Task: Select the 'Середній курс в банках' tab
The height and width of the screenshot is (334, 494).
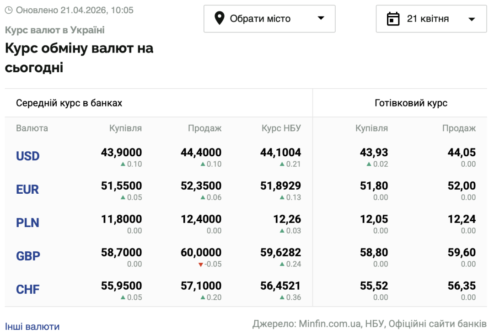Action: click(69, 103)
